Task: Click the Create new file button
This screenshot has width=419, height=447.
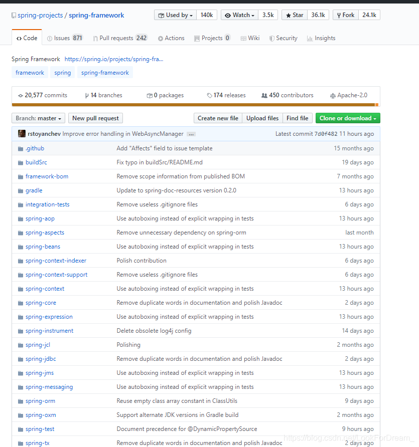Action: 218,118
